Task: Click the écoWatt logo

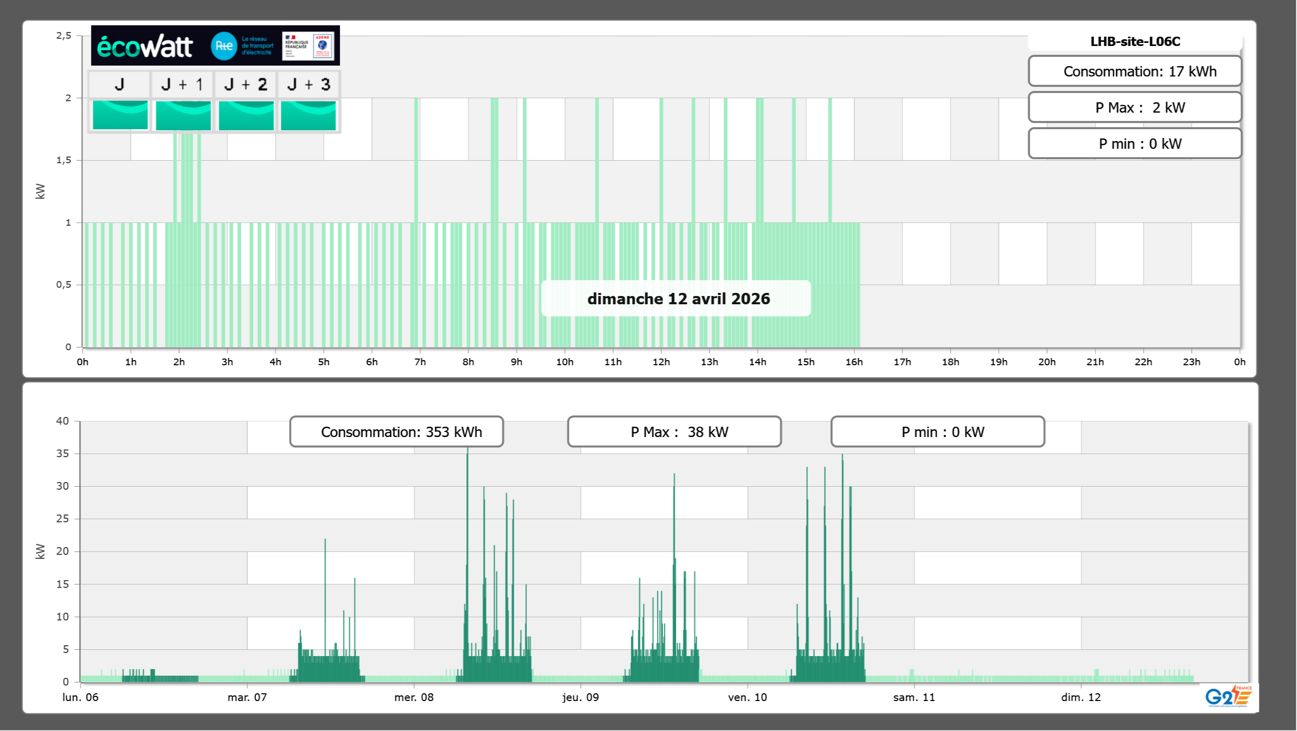Action: tap(145, 46)
